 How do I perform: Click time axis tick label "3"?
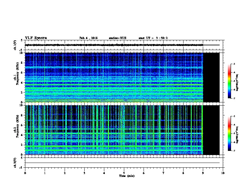[x=84, y=173]
